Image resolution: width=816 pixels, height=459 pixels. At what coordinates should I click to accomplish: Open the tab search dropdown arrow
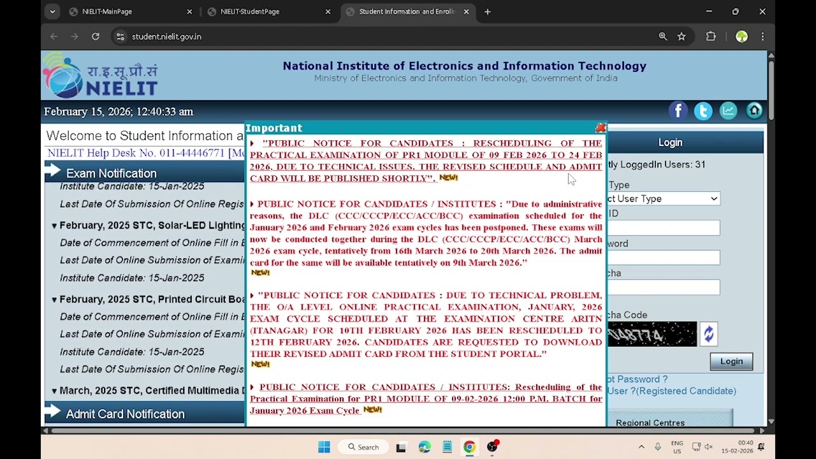(x=52, y=11)
